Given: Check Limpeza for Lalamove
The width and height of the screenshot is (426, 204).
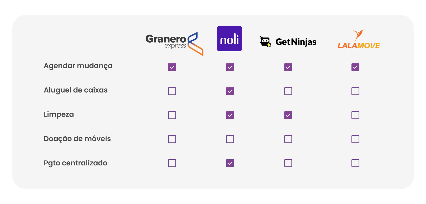Looking at the screenshot, I should point(355,115).
